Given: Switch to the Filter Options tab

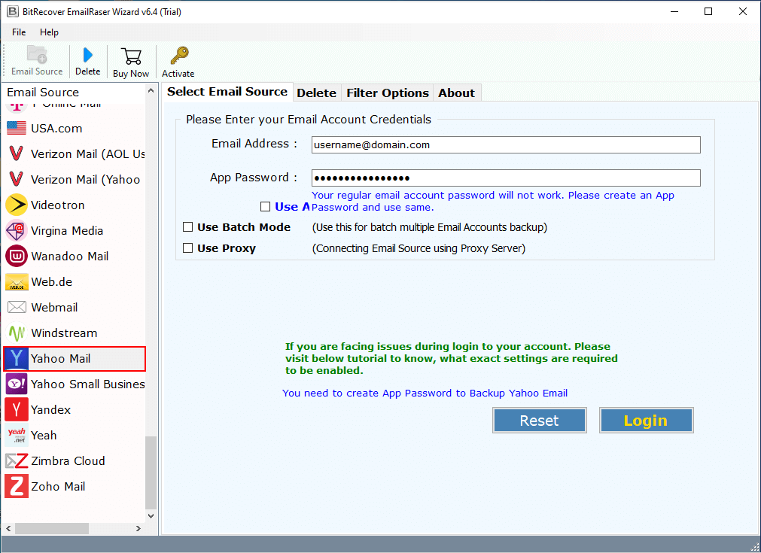Looking at the screenshot, I should pyautogui.click(x=387, y=93).
